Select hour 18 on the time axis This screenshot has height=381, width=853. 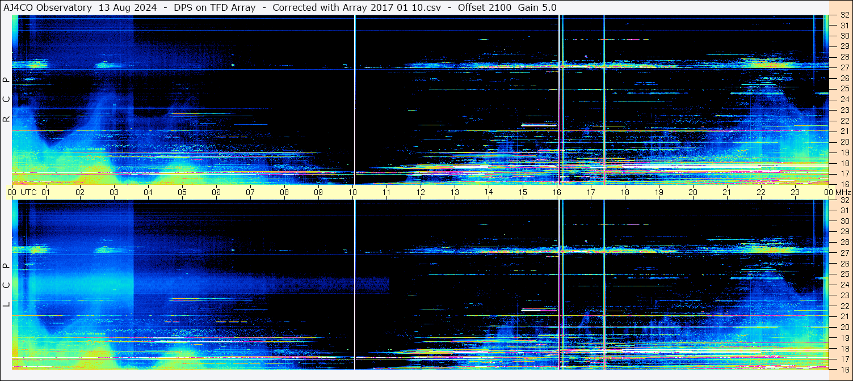point(625,192)
